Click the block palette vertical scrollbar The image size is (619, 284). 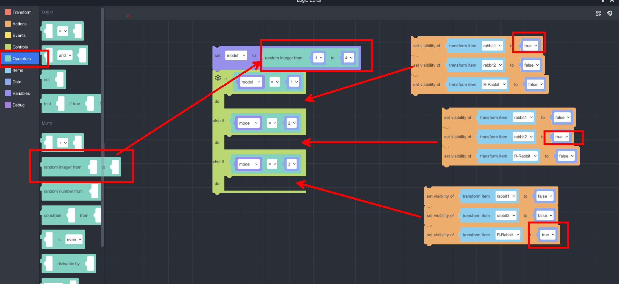(102, 129)
